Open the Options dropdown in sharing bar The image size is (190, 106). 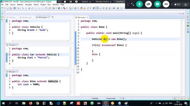[86, 2]
